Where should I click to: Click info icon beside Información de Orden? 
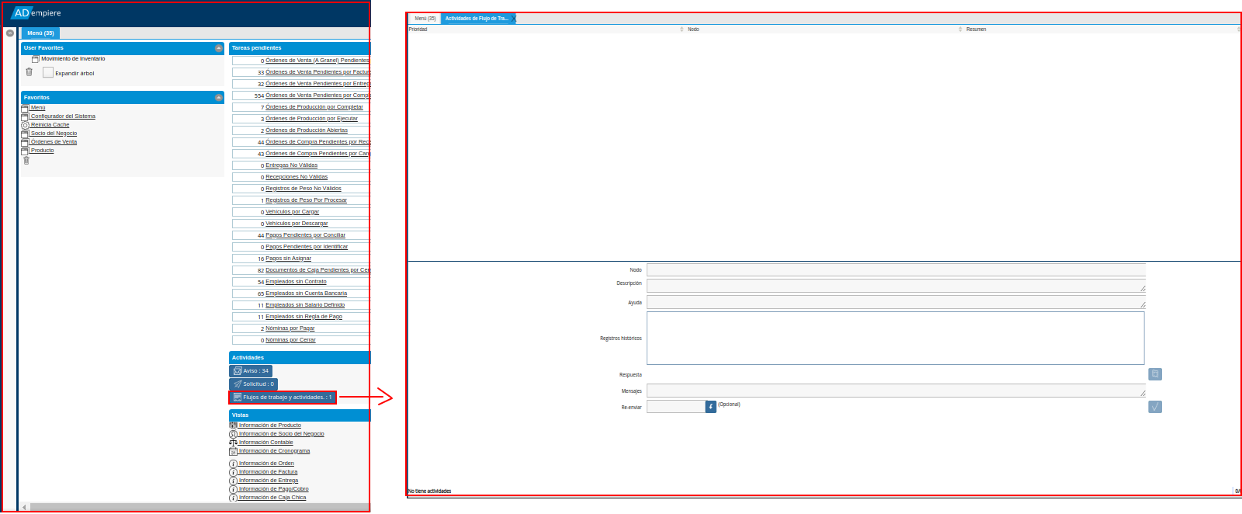click(233, 464)
